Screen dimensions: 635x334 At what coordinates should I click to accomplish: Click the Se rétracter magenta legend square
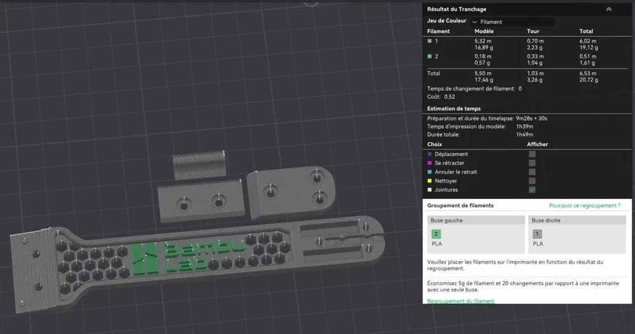click(430, 163)
